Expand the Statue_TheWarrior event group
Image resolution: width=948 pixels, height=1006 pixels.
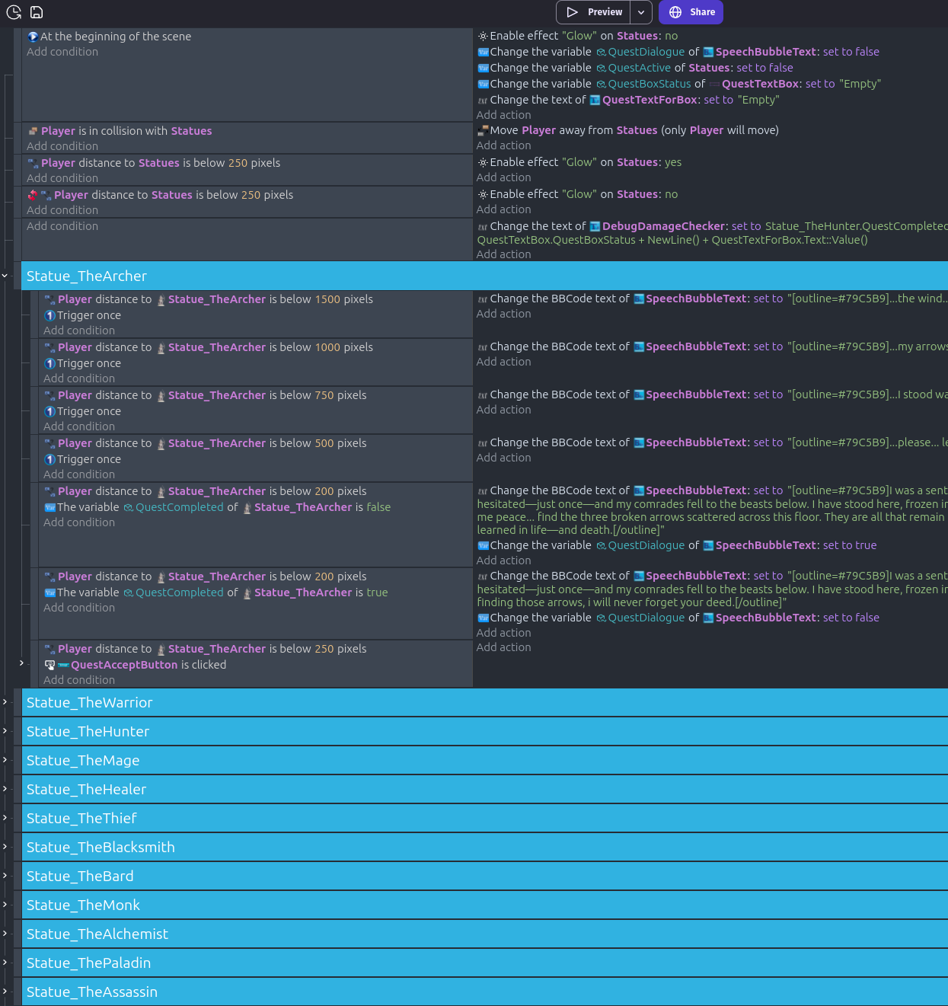pyautogui.click(x=5, y=702)
